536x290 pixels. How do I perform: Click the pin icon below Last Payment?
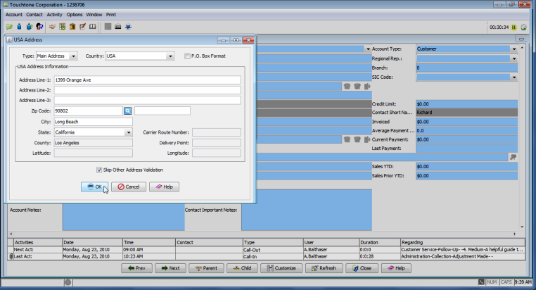tap(513, 157)
